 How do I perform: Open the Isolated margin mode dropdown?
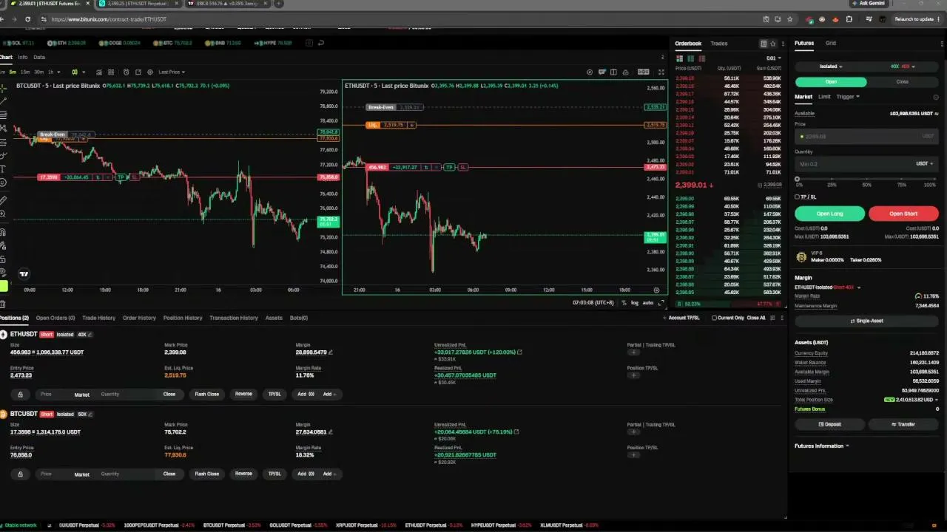tap(831, 66)
